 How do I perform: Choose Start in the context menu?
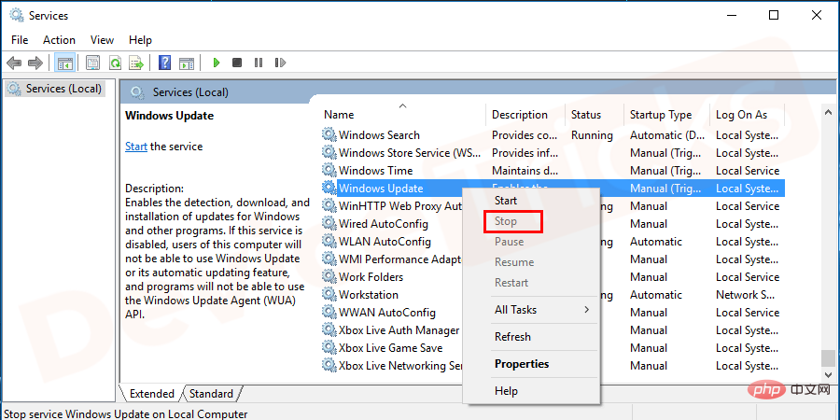[x=531, y=201]
